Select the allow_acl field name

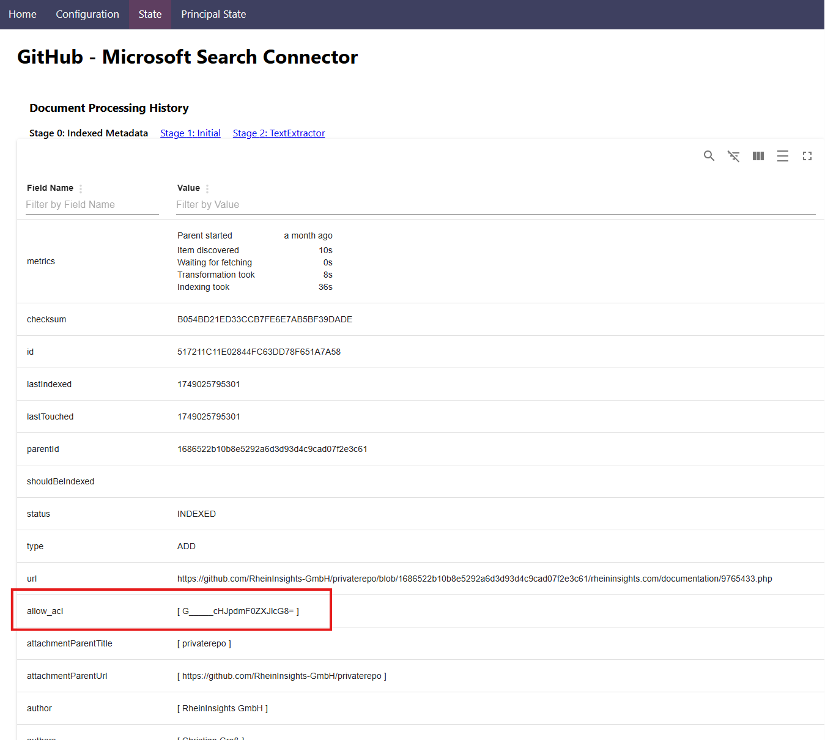point(45,611)
